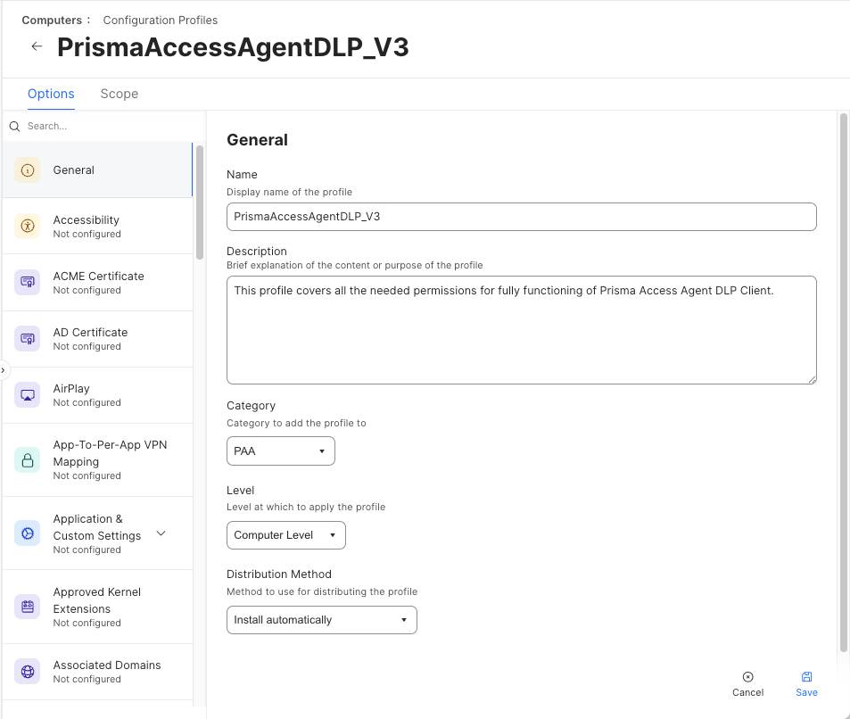Click the AD Certificate payload icon
This screenshot has height=719, width=850.
click(x=28, y=339)
